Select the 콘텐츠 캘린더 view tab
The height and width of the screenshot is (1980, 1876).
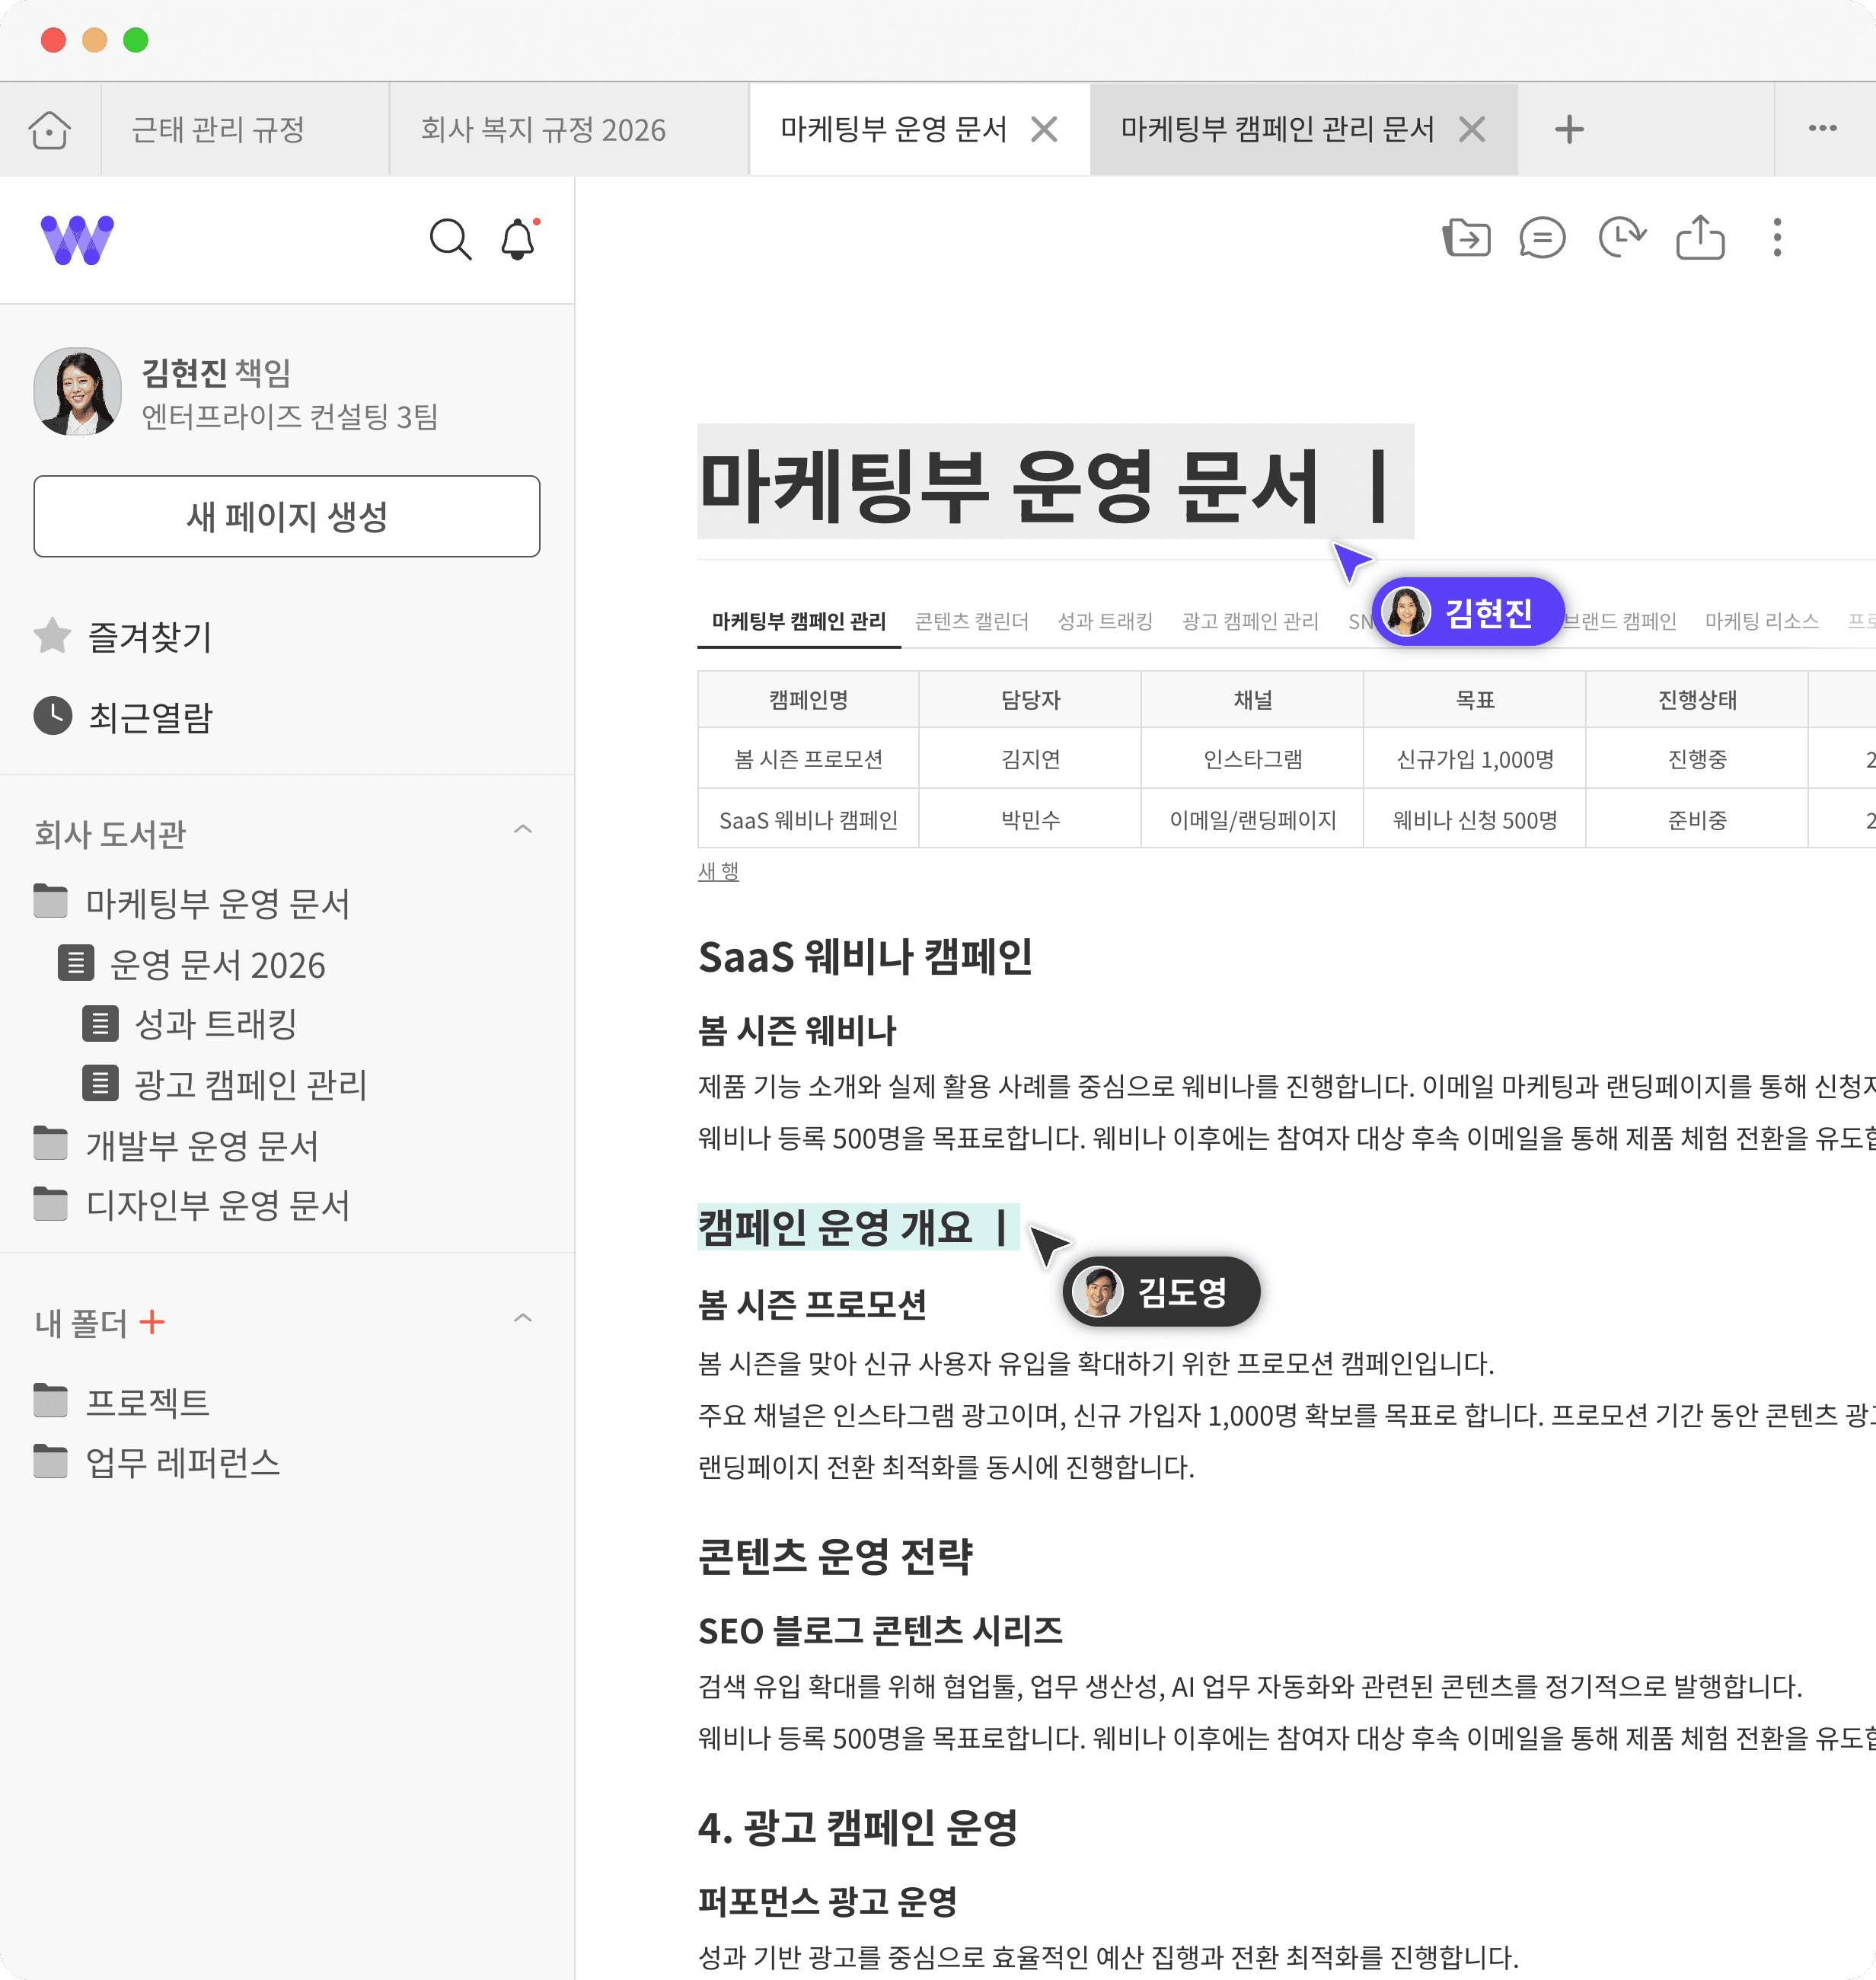tap(971, 621)
